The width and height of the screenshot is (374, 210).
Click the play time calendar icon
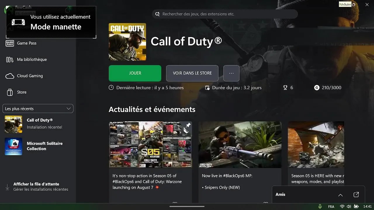click(x=207, y=87)
